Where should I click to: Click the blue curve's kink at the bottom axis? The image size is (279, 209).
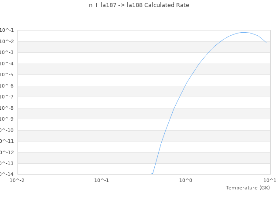tap(153, 173)
